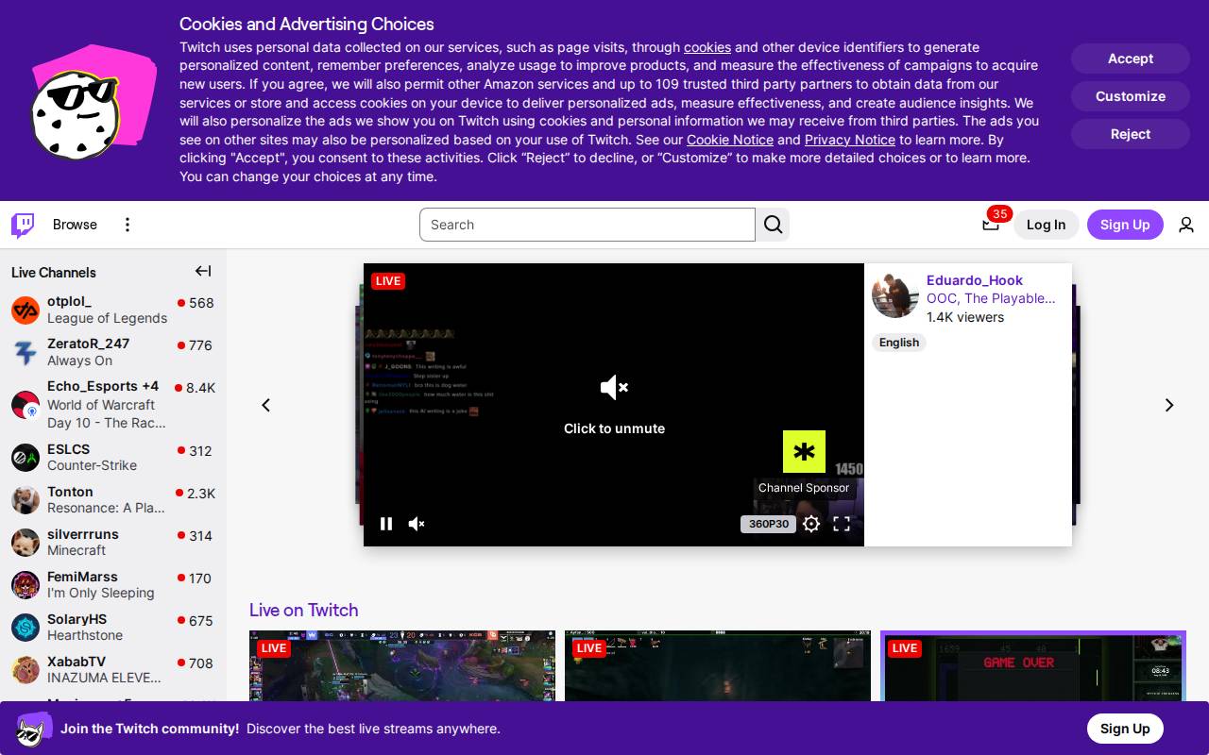The height and width of the screenshot is (755, 1209).
Task: Click the Counter-Strike game label
Action: coord(93,465)
